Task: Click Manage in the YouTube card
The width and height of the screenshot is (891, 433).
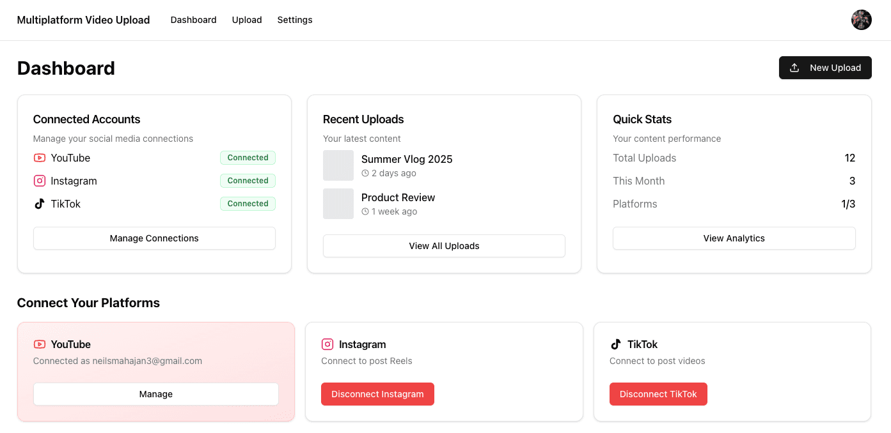Action: (x=155, y=394)
